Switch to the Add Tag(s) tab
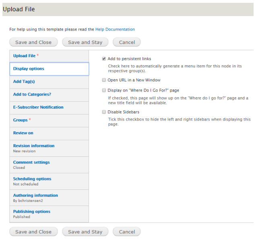Screen dimensions: 256x239 [49, 82]
